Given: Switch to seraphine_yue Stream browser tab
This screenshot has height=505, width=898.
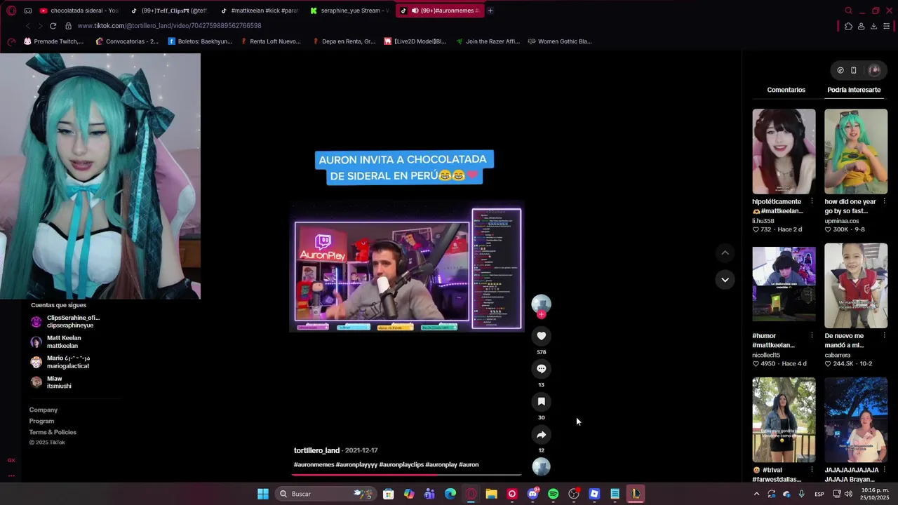Looking at the screenshot, I should (x=349, y=11).
